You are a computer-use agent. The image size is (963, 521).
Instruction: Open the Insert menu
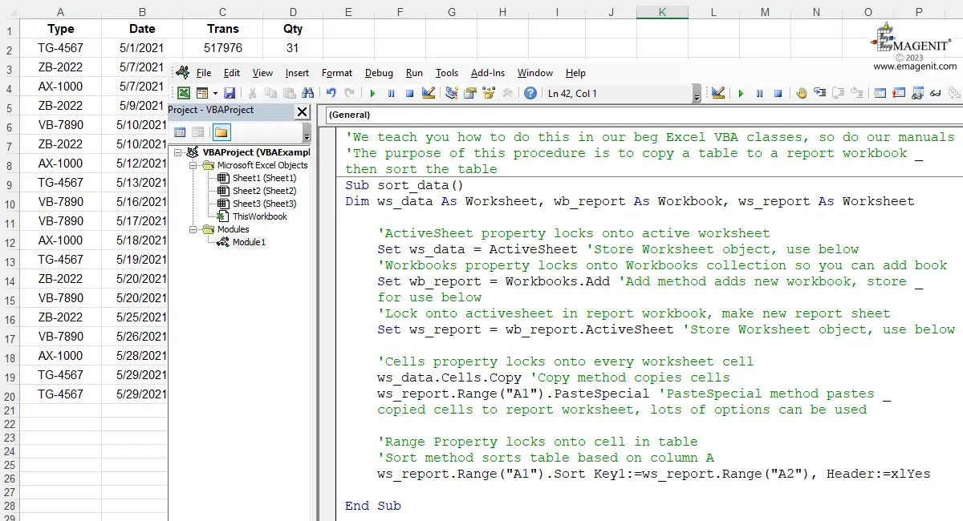(297, 73)
